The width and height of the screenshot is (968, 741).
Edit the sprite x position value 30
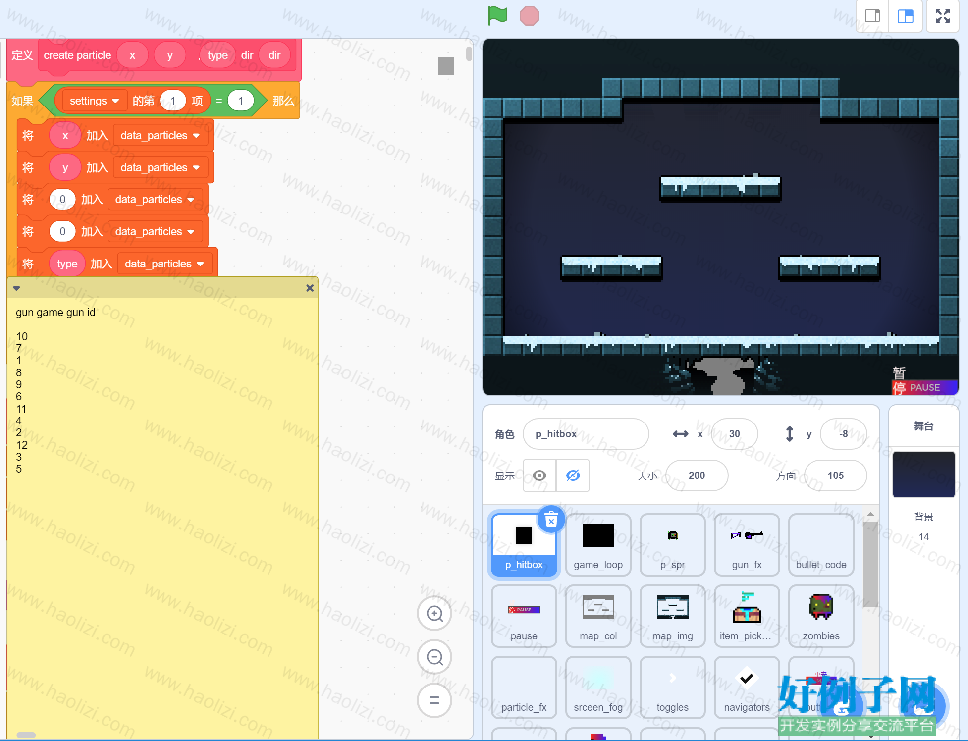734,434
